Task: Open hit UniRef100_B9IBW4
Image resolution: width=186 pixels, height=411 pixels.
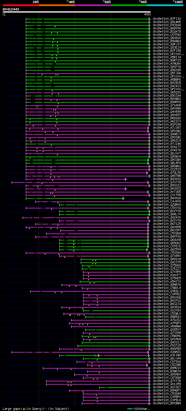Action: tap(167, 403)
